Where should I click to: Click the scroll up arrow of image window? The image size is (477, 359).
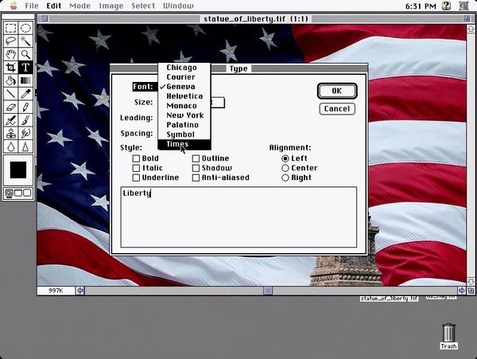point(471,29)
